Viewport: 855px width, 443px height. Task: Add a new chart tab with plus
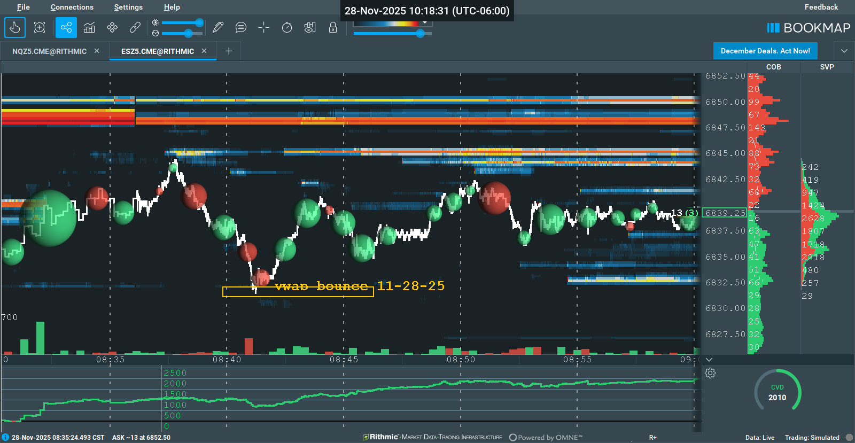(x=229, y=51)
